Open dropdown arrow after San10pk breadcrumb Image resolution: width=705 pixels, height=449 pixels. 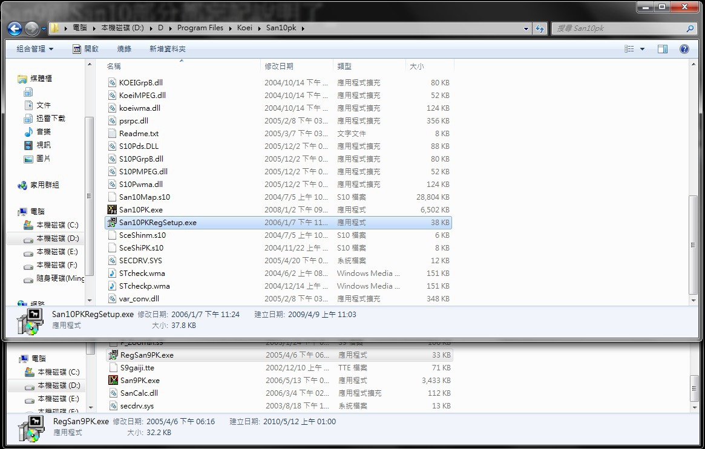coord(303,28)
